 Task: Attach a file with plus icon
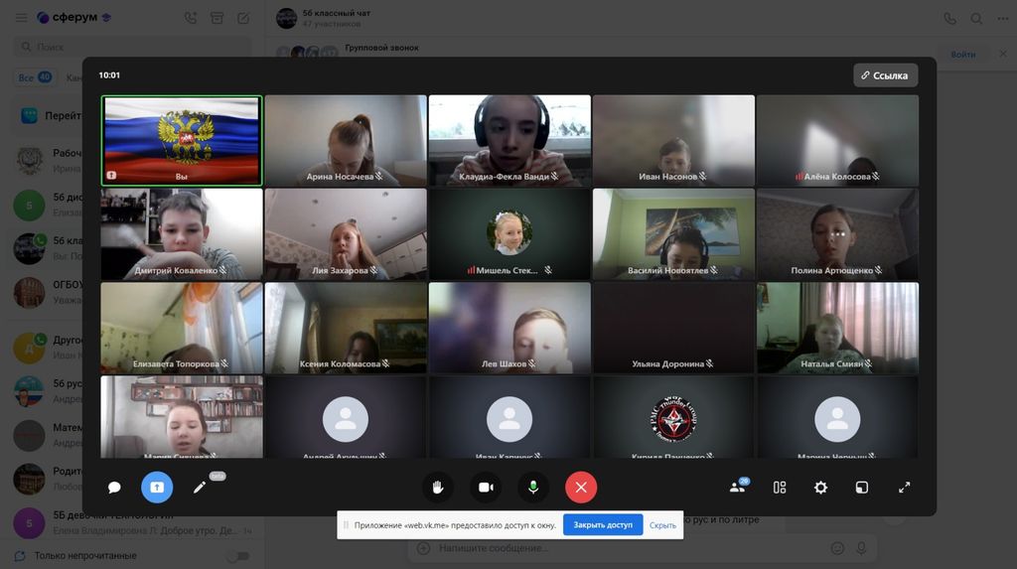423,548
